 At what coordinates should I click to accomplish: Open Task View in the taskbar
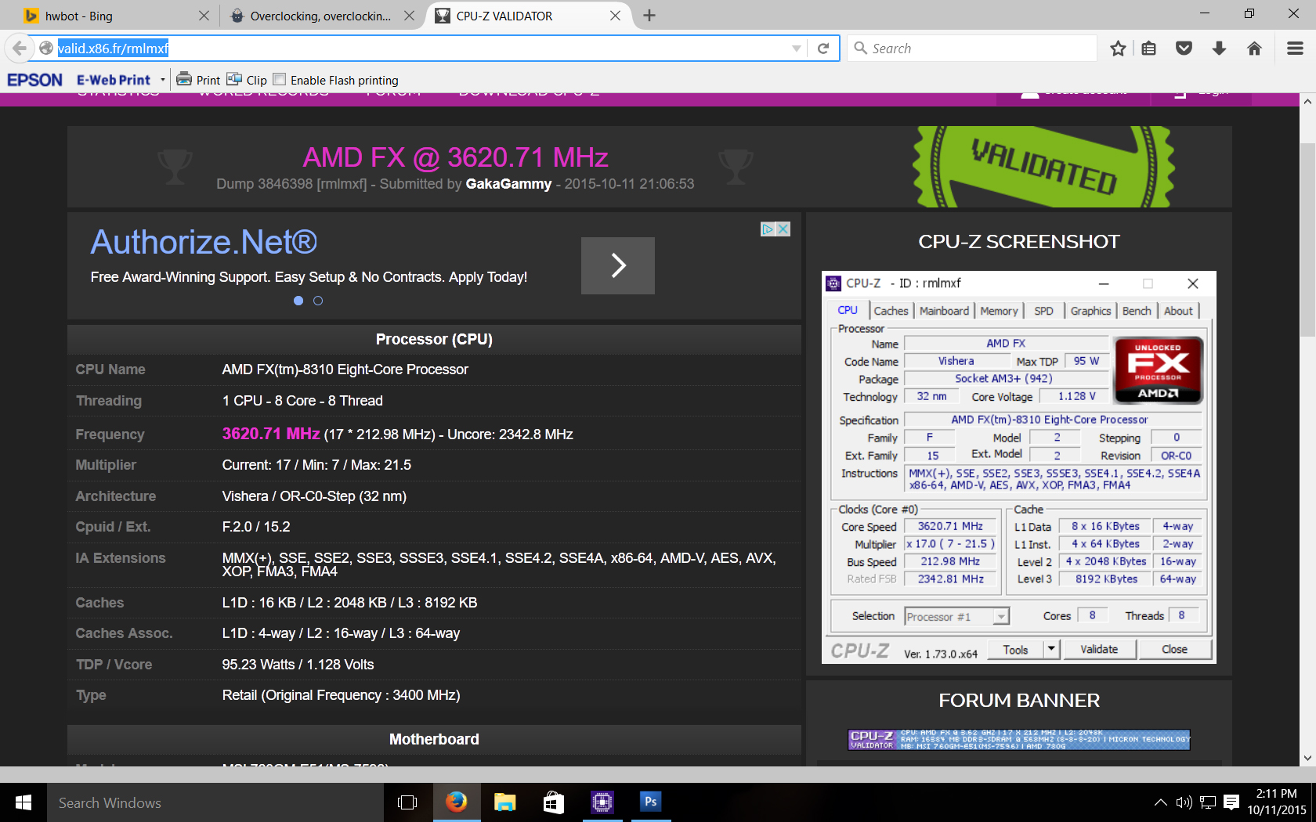(x=407, y=802)
